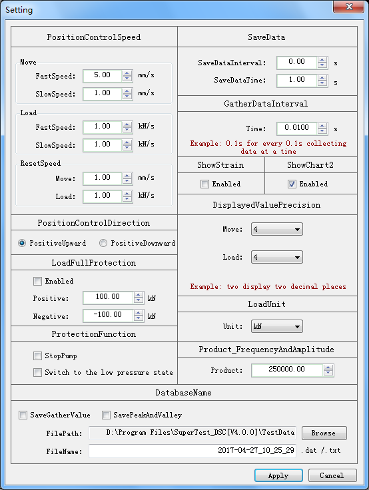Increase Load FastSpeed with up arrow
Viewport: 369px width, 490px height.
(x=127, y=124)
